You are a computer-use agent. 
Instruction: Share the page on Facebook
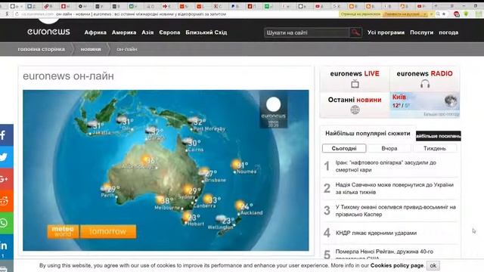(x=7, y=134)
